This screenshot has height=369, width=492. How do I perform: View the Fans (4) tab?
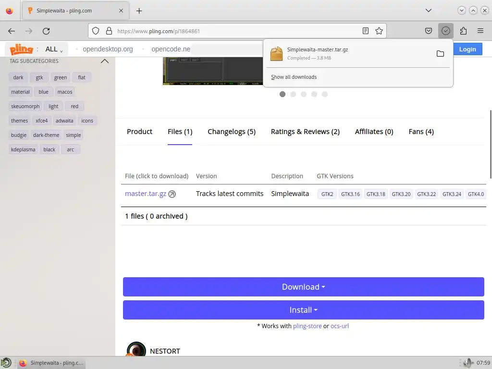[421, 132]
